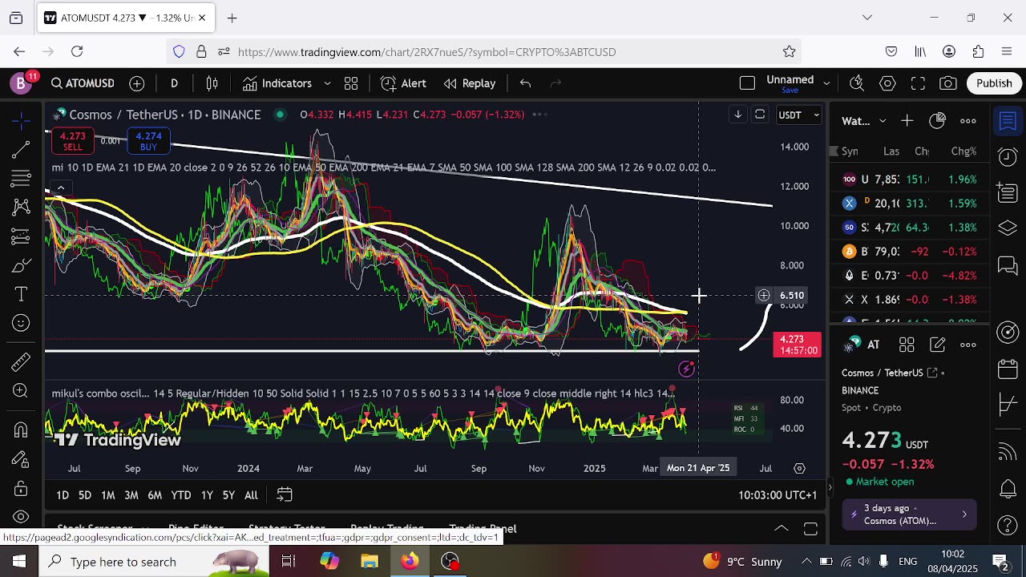Open the D time interval menu

[x=174, y=83]
